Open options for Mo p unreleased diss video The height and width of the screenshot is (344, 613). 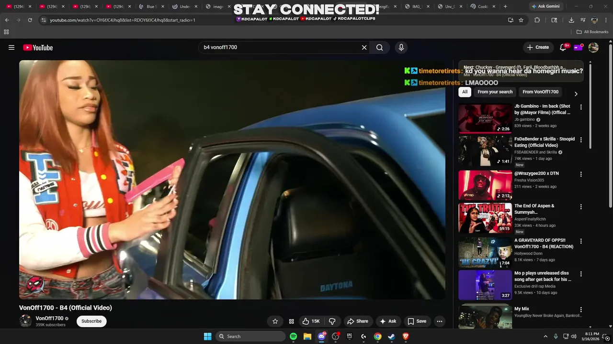coord(581,274)
